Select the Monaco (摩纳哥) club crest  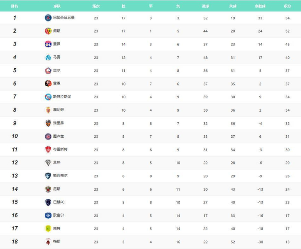pos(48,110)
